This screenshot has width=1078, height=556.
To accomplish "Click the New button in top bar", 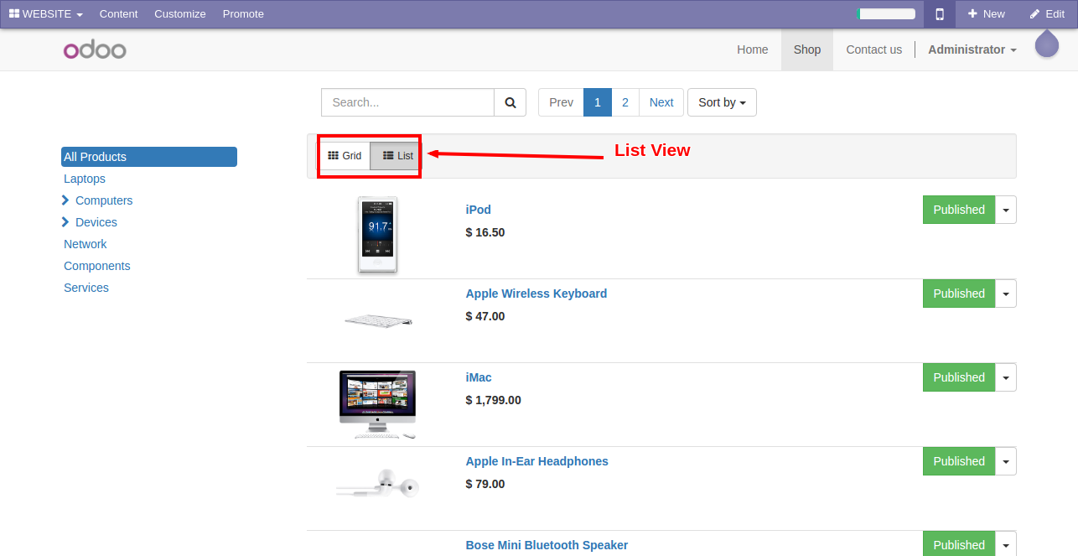I will tap(987, 14).
